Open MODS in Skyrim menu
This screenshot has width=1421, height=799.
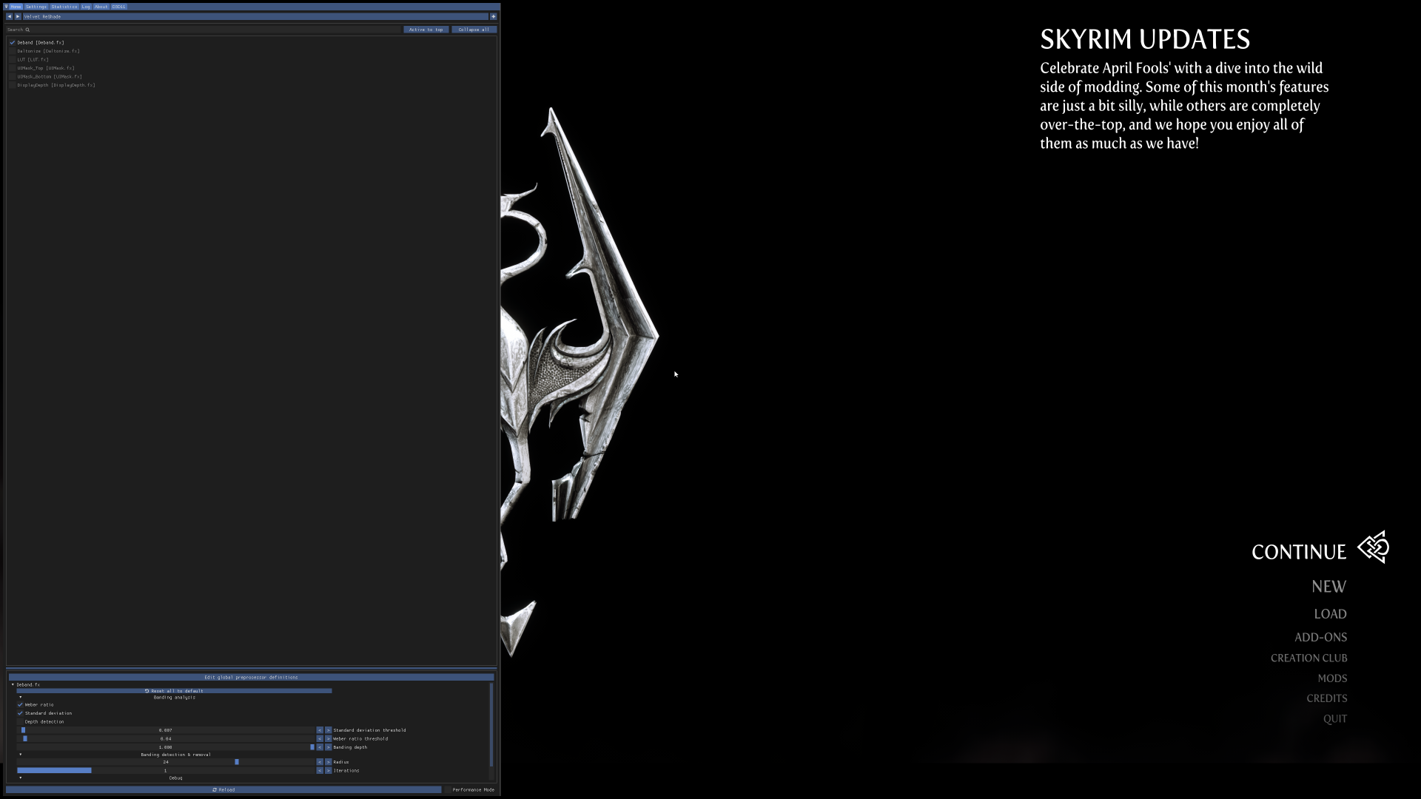(1332, 678)
